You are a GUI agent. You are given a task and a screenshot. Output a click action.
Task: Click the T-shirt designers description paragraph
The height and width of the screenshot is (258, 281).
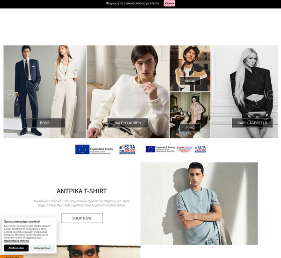(x=81, y=203)
